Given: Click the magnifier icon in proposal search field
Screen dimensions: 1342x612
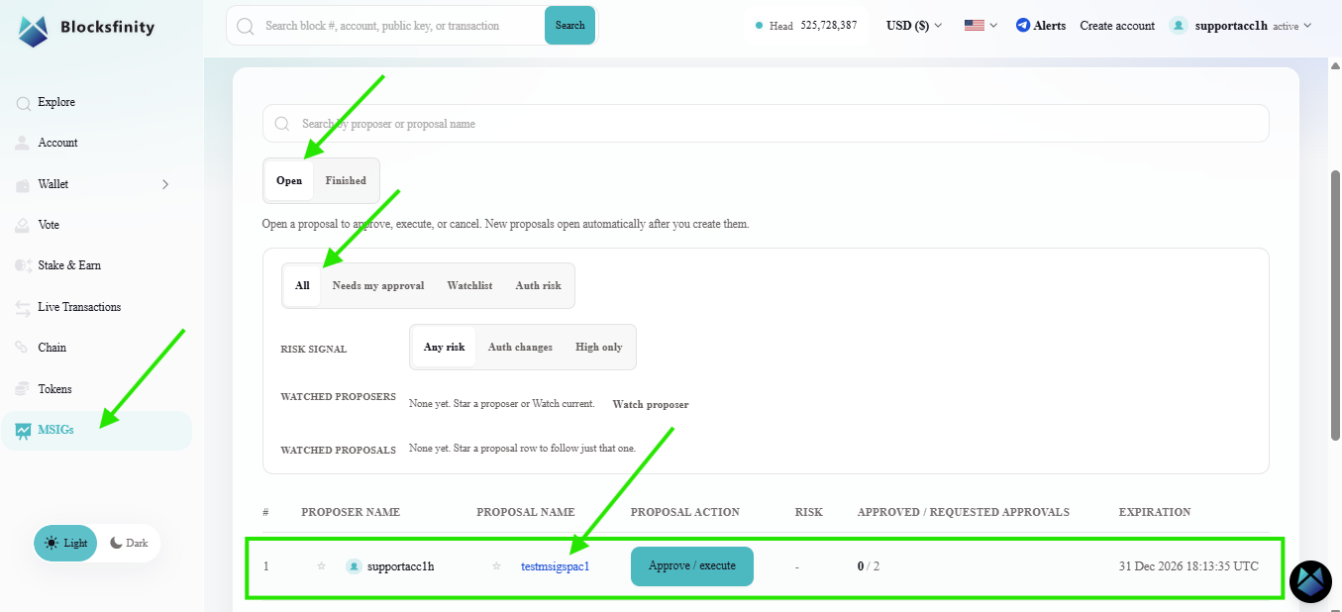Looking at the screenshot, I should pyautogui.click(x=282, y=124).
